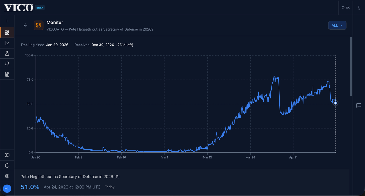Open the chat comments panel icon
The height and width of the screenshot is (196, 365).
click(x=359, y=106)
